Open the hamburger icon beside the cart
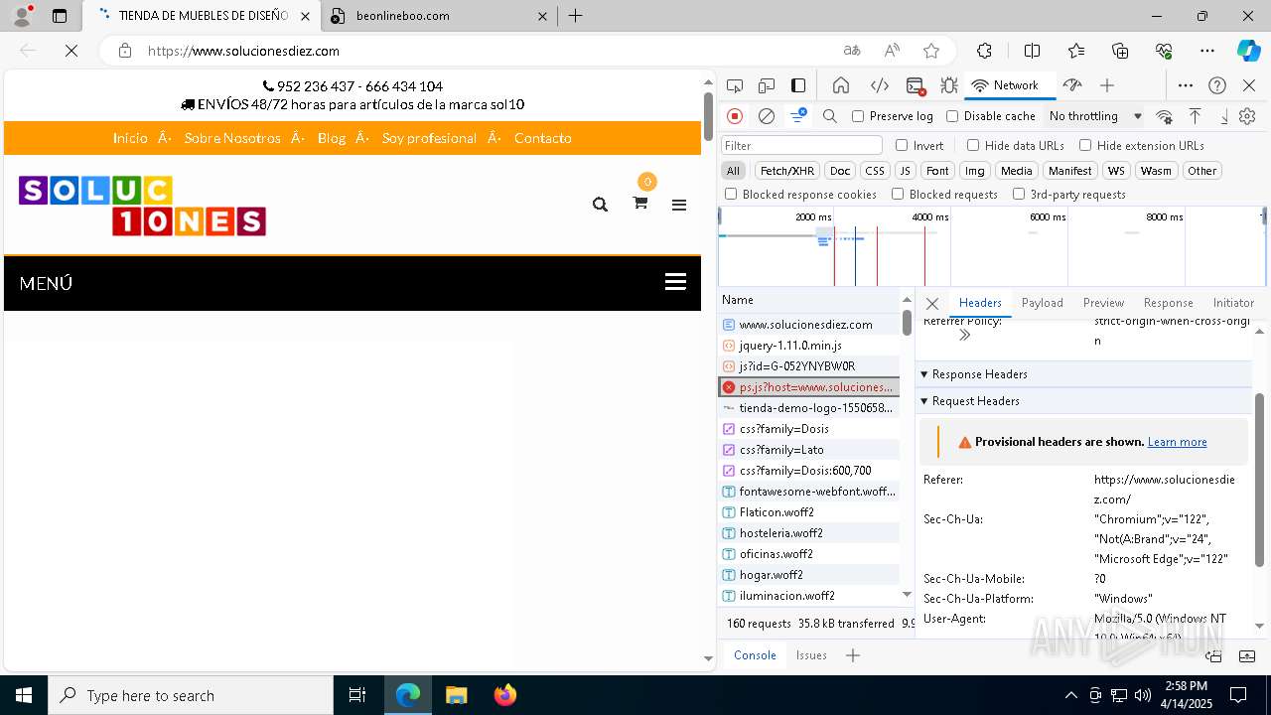This screenshot has width=1271, height=715. [x=679, y=205]
